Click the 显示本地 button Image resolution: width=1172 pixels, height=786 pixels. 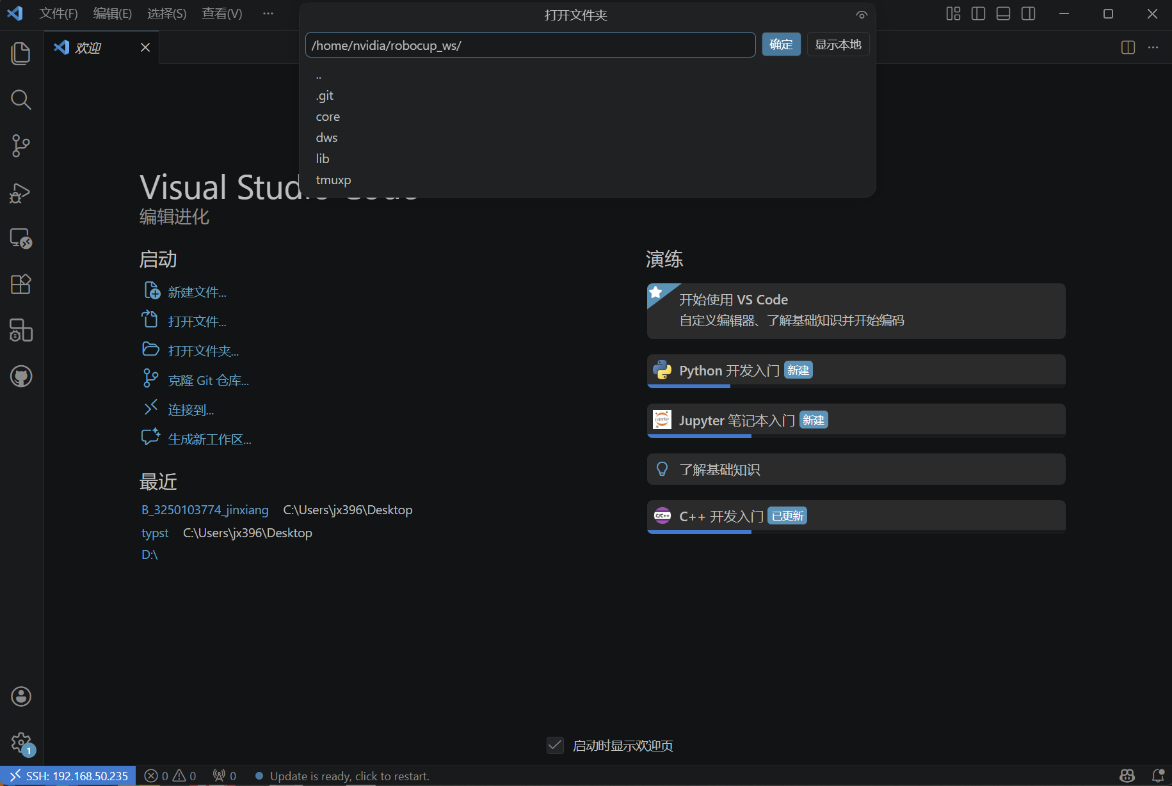(x=838, y=45)
